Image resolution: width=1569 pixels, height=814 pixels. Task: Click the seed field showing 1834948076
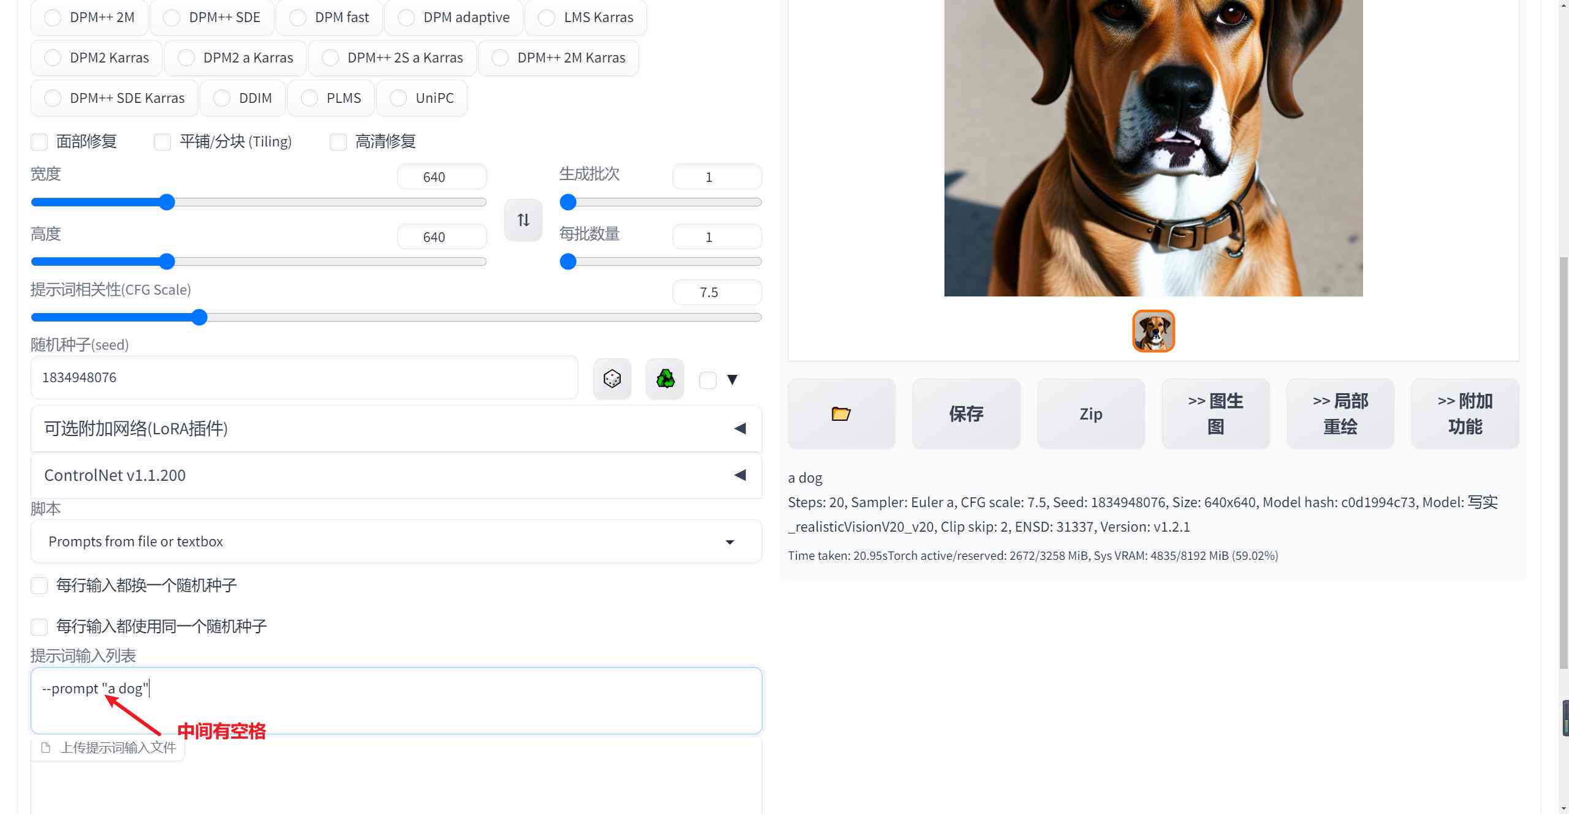click(x=304, y=377)
